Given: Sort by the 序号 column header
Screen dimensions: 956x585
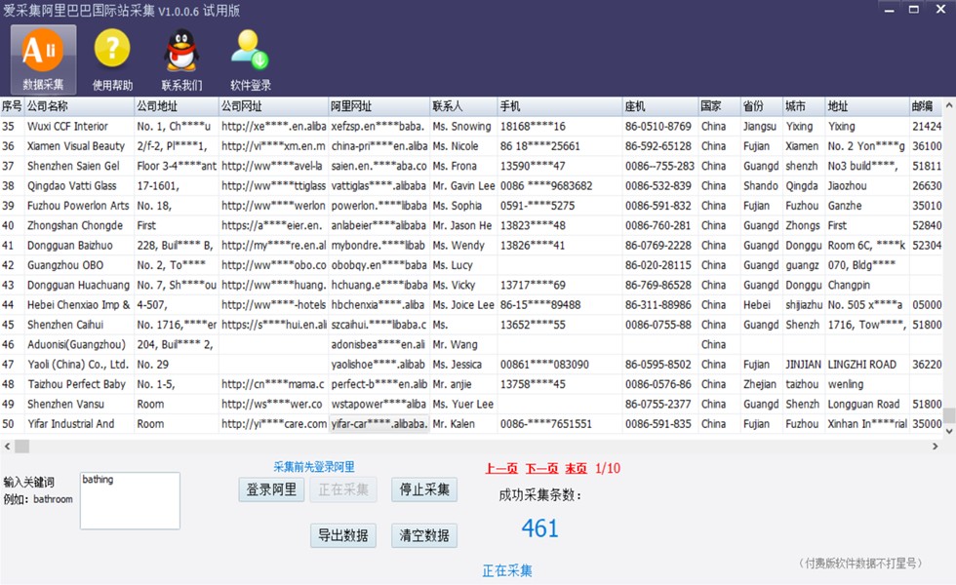Looking at the screenshot, I should coord(12,106).
